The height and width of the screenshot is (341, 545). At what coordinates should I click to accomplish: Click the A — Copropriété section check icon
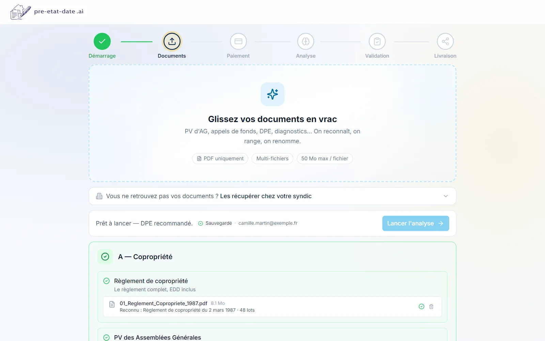[105, 256]
